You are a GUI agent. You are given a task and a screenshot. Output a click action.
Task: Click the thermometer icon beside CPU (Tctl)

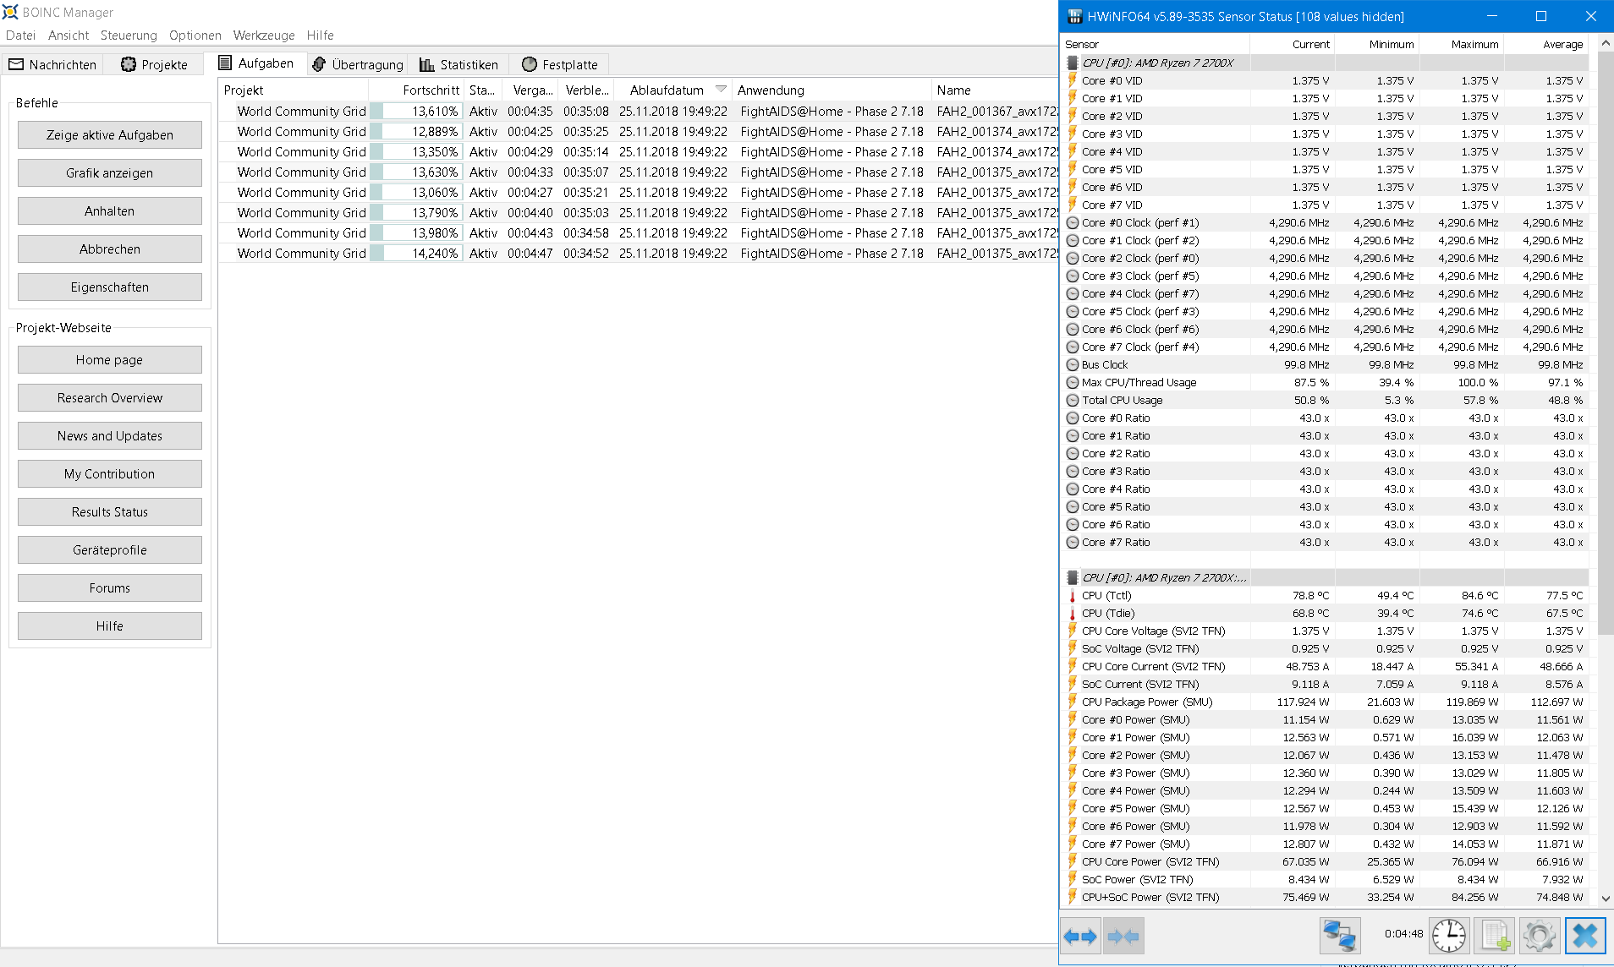pos(1073,596)
